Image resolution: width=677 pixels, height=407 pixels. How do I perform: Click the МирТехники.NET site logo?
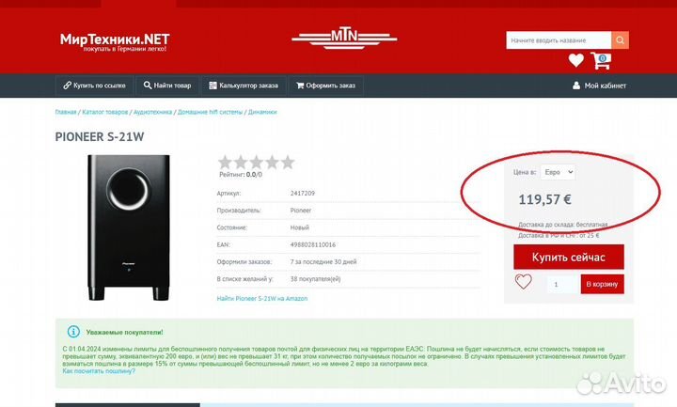tap(115, 41)
